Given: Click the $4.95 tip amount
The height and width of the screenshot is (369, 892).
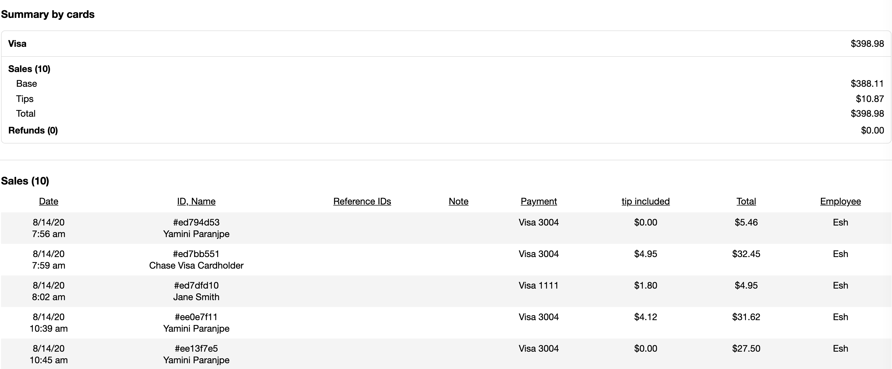Looking at the screenshot, I should 646,254.
